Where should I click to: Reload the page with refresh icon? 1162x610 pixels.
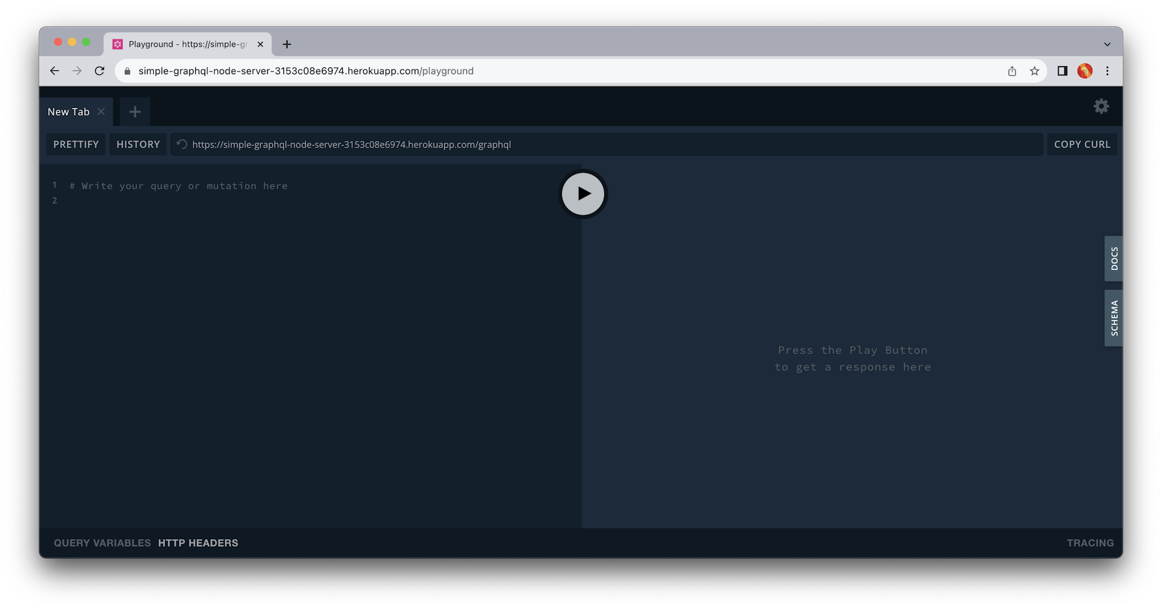(100, 71)
